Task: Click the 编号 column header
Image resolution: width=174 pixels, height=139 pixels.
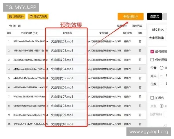Action: 9,33
